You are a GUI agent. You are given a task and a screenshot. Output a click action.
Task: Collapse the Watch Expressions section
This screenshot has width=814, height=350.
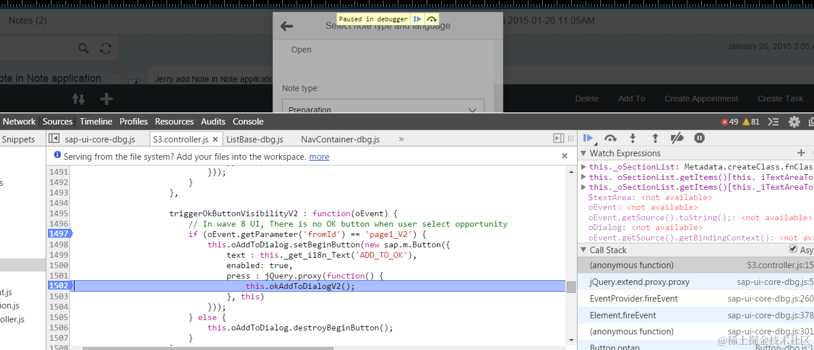click(x=584, y=153)
